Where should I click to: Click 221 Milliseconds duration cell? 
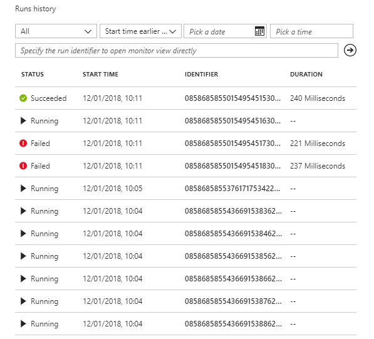point(318,143)
